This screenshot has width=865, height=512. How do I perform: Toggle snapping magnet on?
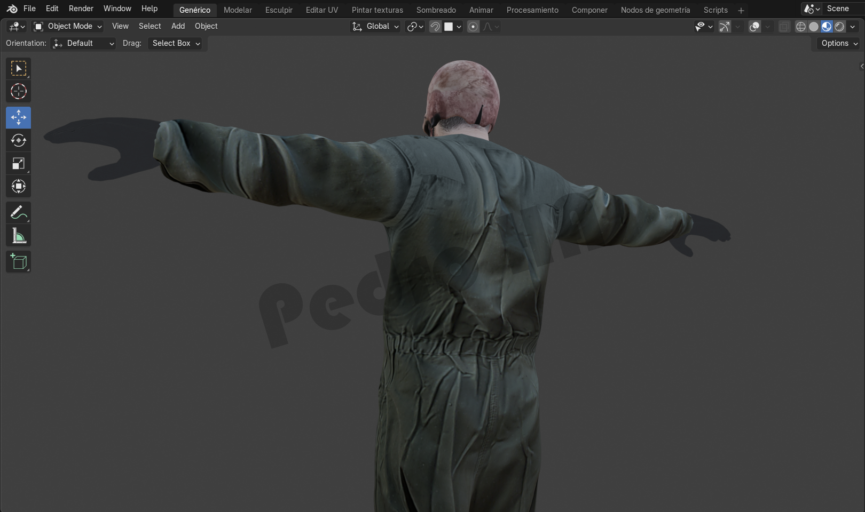[435, 27]
